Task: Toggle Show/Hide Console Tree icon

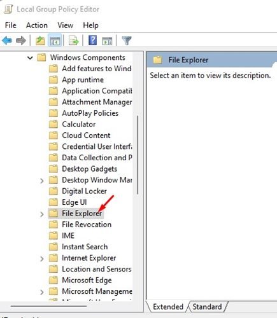Action: click(x=55, y=41)
